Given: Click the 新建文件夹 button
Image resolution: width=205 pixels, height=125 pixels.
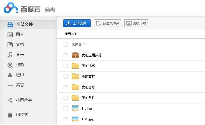Looking at the screenshot, I should pos(108,23).
